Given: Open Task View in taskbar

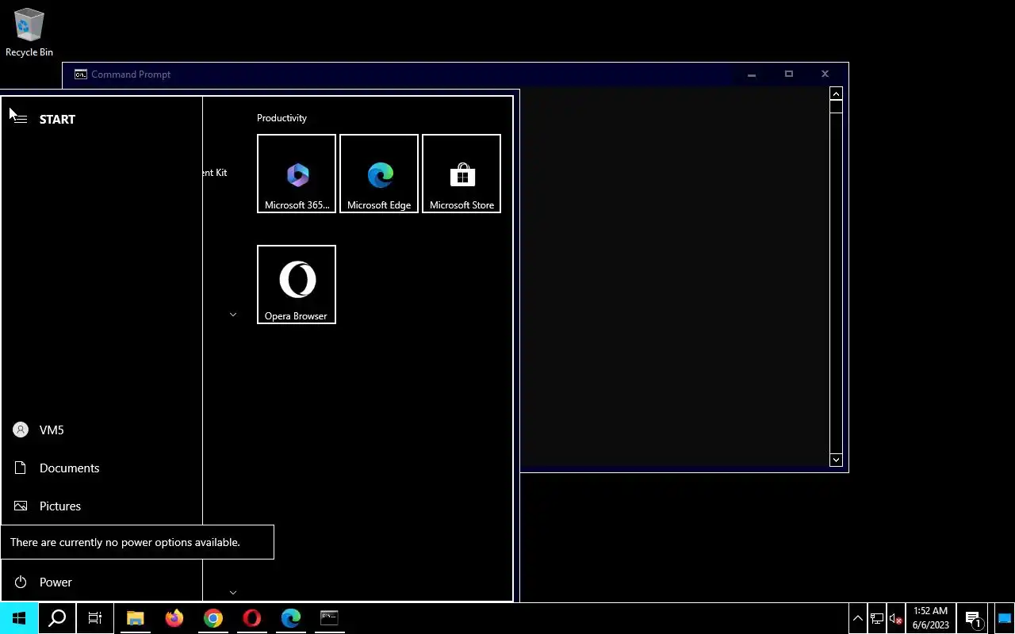Looking at the screenshot, I should point(95,618).
